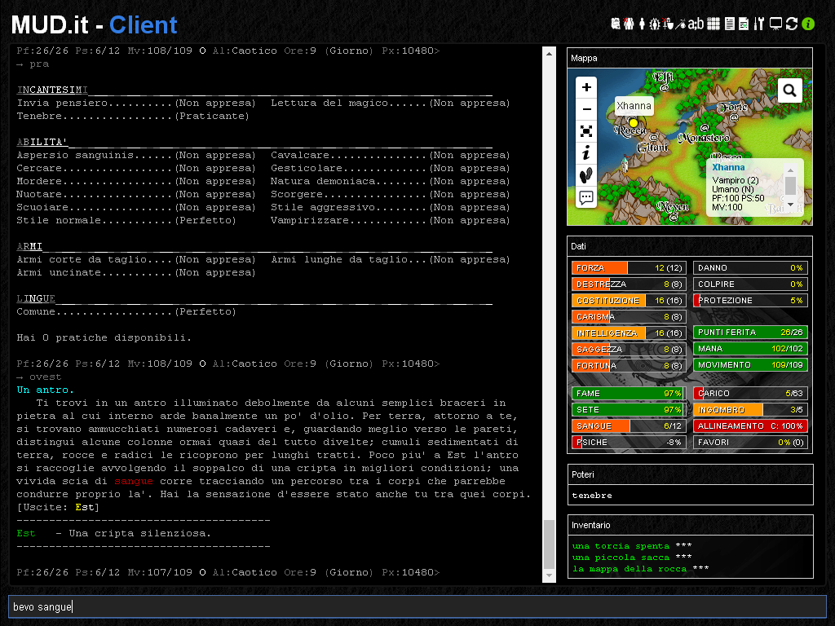Open the screwdriver and wrench settings

point(759,24)
